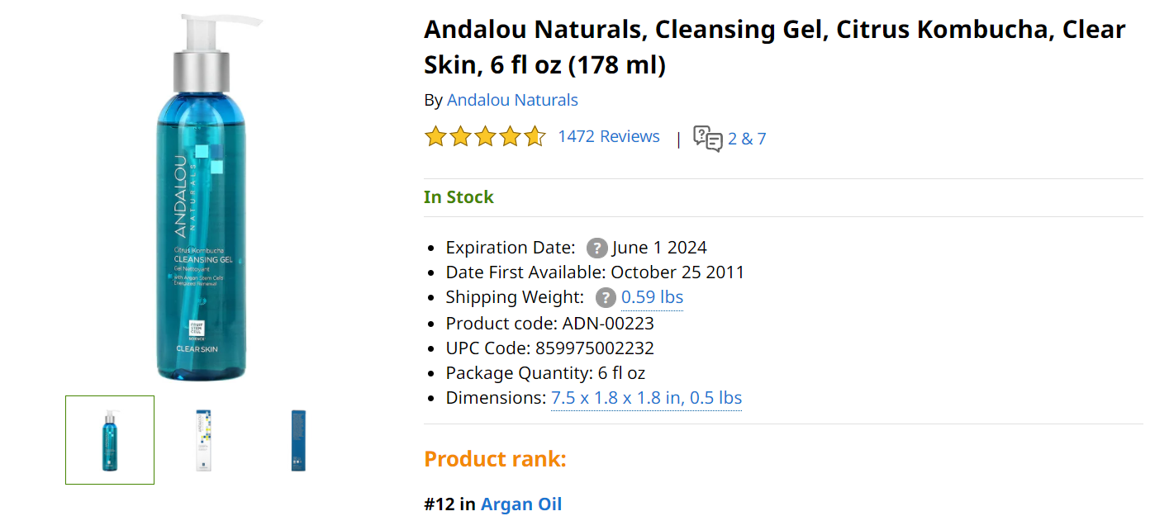Open the 2 & 7 questions link
The image size is (1150, 516).
coord(747,139)
